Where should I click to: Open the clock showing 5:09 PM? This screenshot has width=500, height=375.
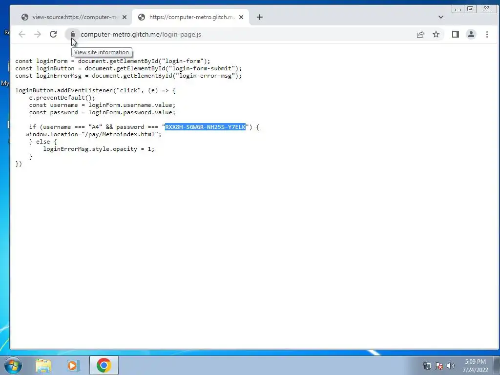click(x=475, y=366)
